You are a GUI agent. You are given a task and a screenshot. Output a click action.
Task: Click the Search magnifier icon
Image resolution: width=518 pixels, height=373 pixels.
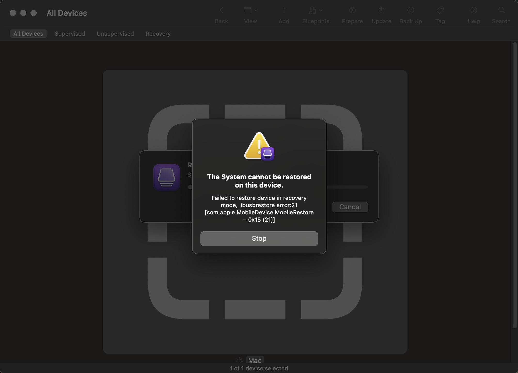(501, 10)
